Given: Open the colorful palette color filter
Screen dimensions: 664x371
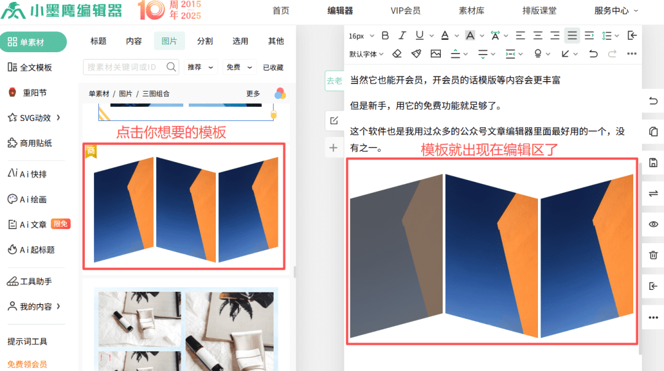Looking at the screenshot, I should (x=280, y=93).
